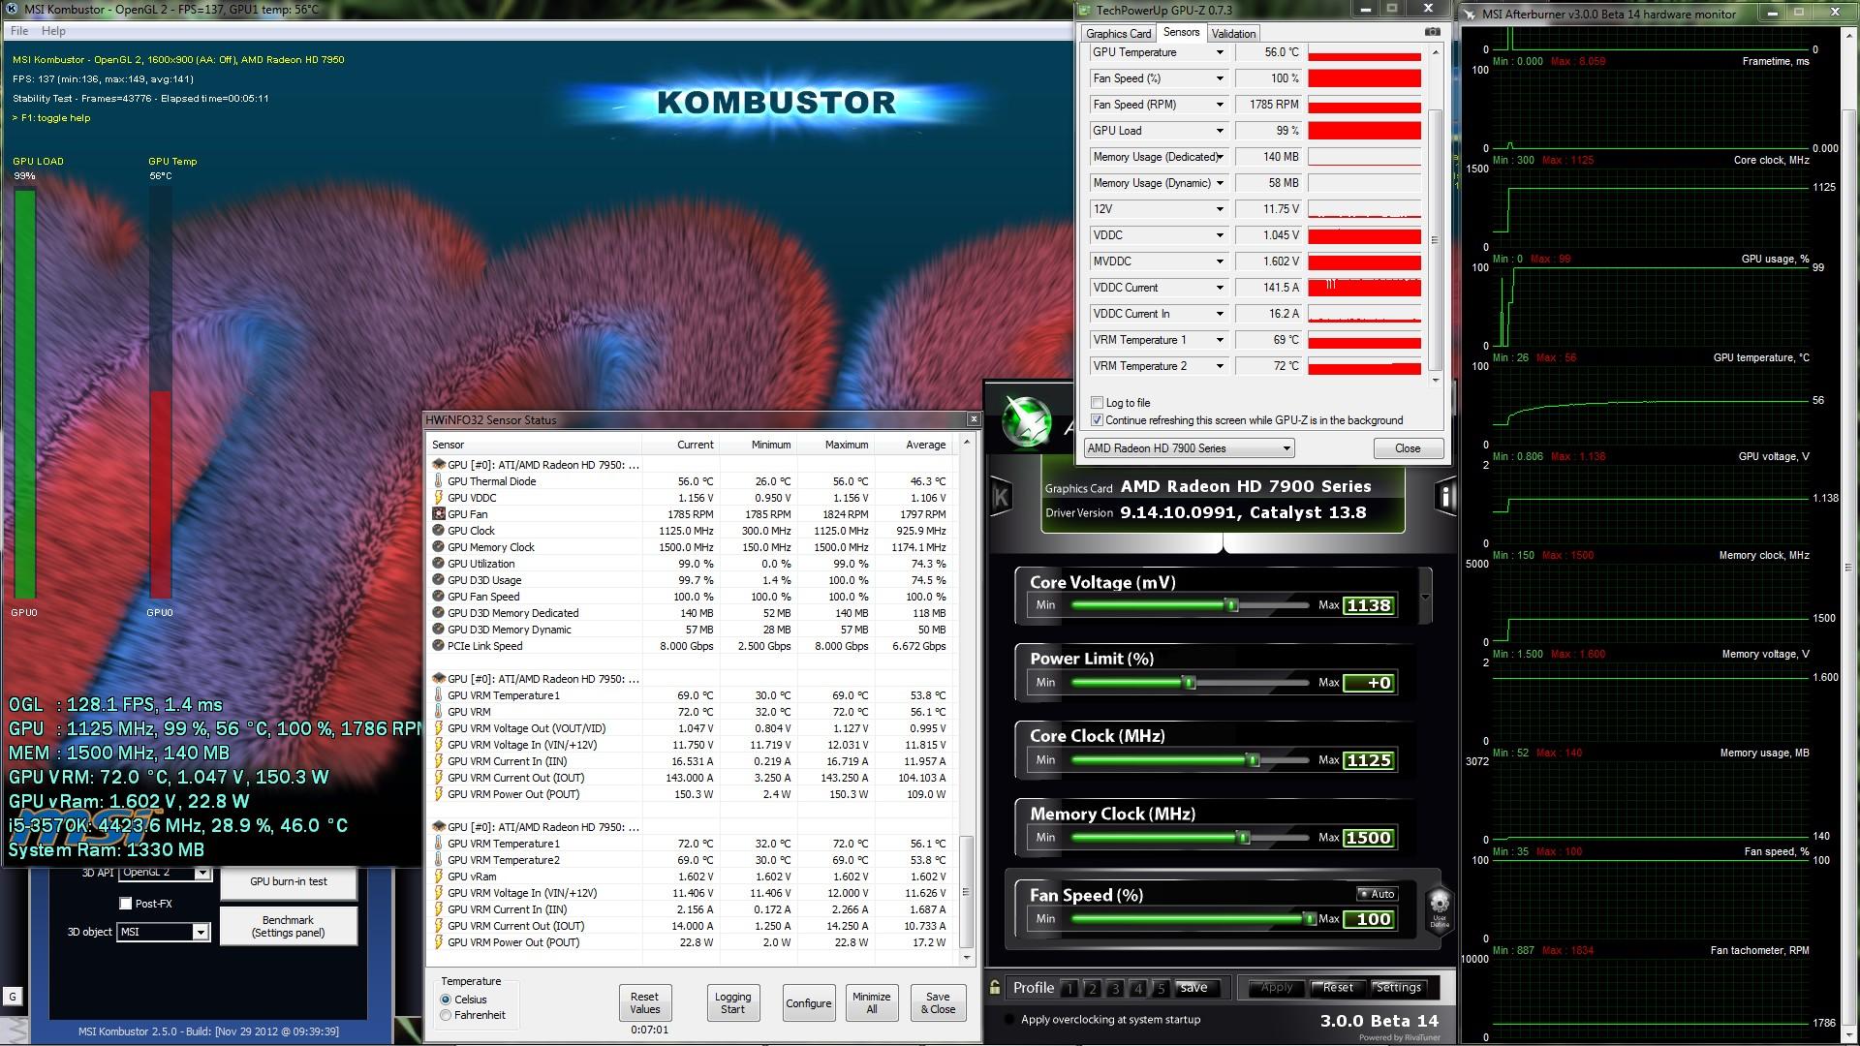The height and width of the screenshot is (1046, 1860).
Task: Click the Close button in GPU-Z
Action: click(1408, 448)
